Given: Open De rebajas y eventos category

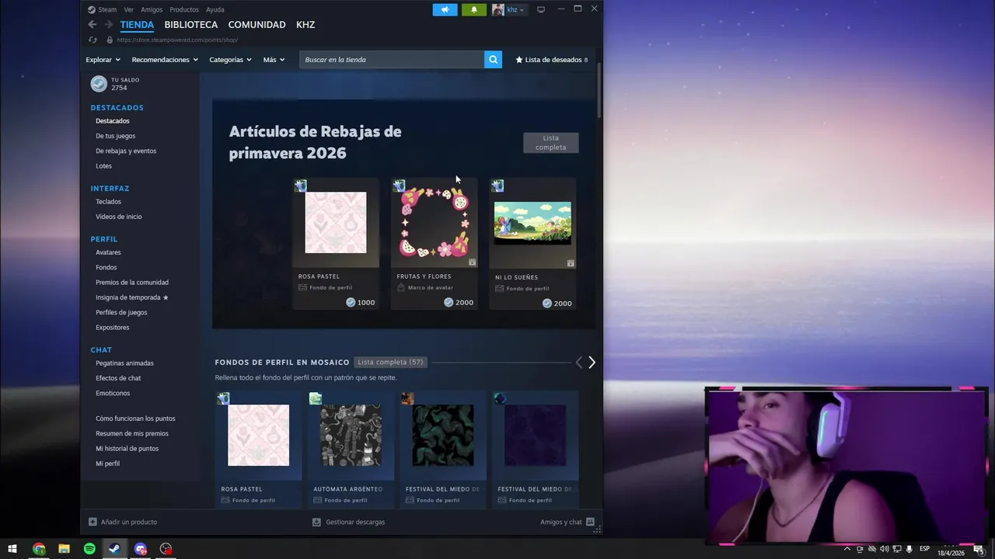Looking at the screenshot, I should (126, 151).
